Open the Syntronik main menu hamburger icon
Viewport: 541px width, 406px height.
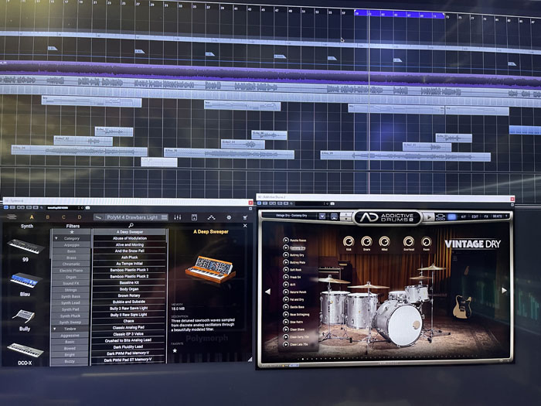pos(12,217)
